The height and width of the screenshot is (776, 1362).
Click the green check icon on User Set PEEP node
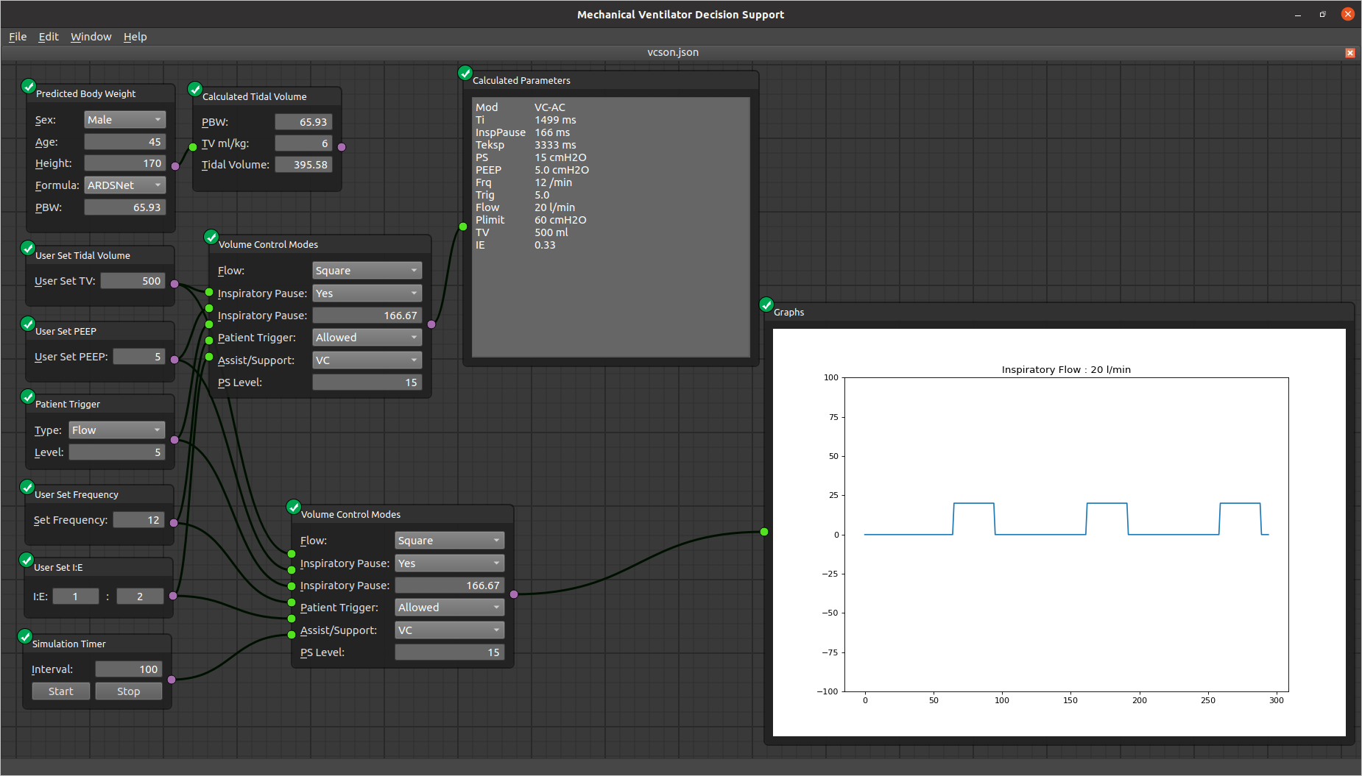point(28,324)
